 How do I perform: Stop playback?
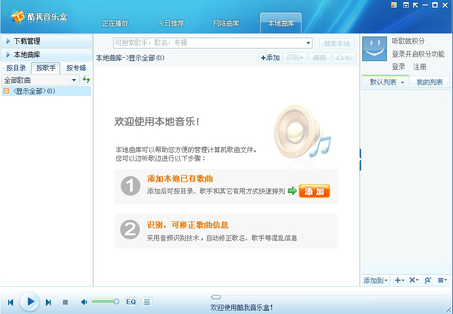tap(65, 302)
